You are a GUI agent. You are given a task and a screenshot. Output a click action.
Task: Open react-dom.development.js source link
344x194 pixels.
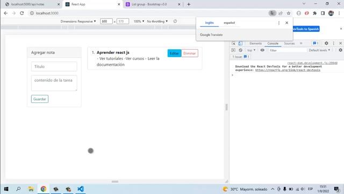(x=312, y=63)
